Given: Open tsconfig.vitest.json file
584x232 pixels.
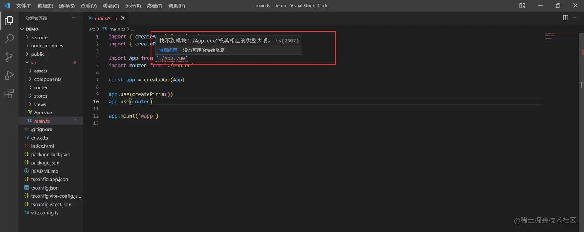Looking at the screenshot, I should coord(51,204).
